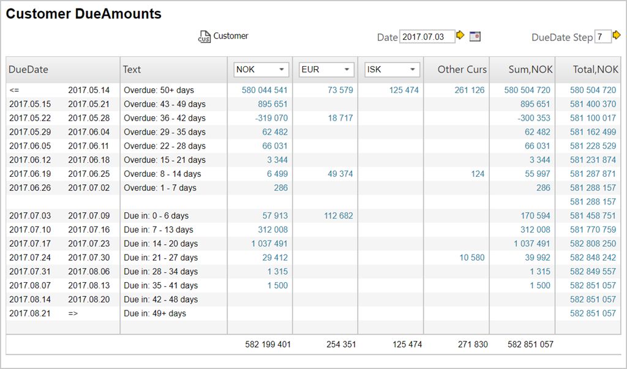Click the Customer document icon

[x=204, y=37]
